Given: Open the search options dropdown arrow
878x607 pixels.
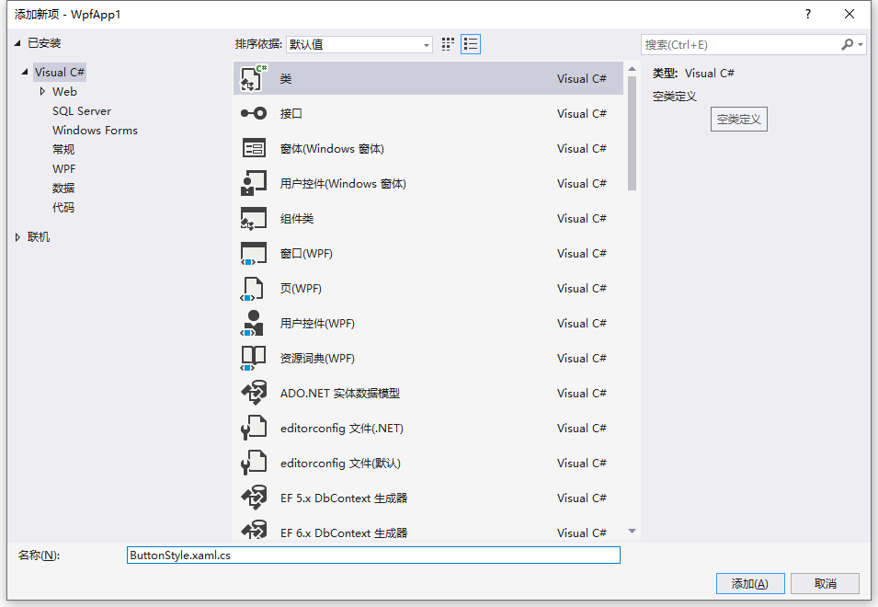Looking at the screenshot, I should (x=861, y=44).
